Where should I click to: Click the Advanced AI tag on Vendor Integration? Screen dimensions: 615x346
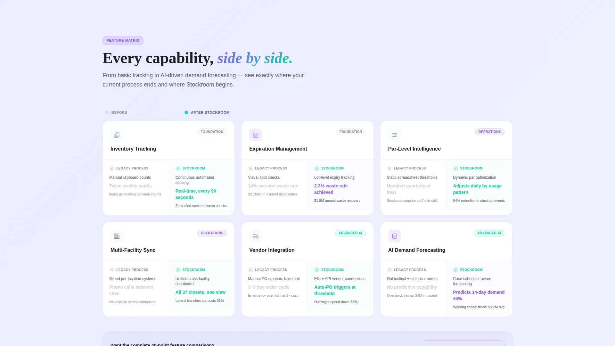pos(350,233)
